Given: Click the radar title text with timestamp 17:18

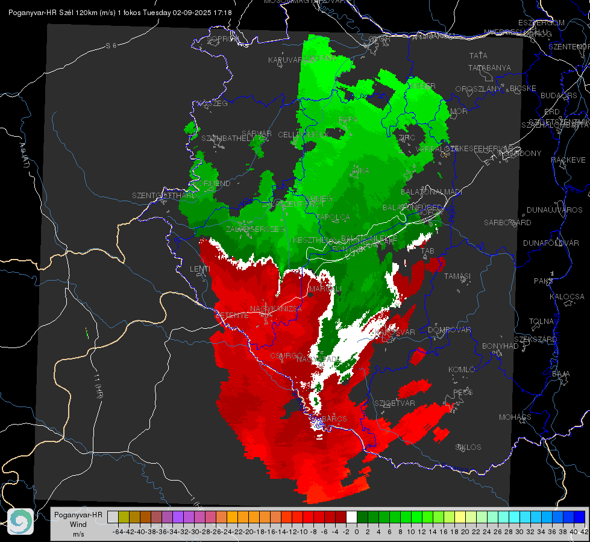Looking at the screenshot, I should click(x=120, y=13).
